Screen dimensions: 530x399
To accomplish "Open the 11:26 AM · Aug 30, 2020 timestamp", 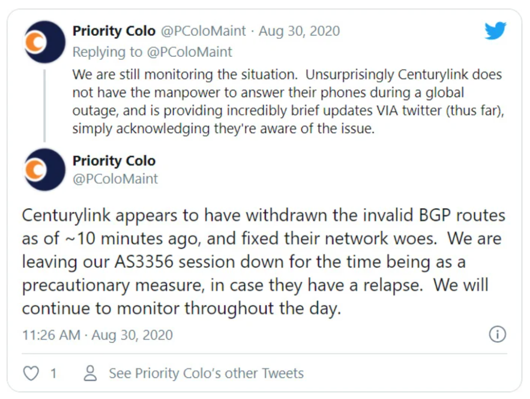I will (97, 335).
